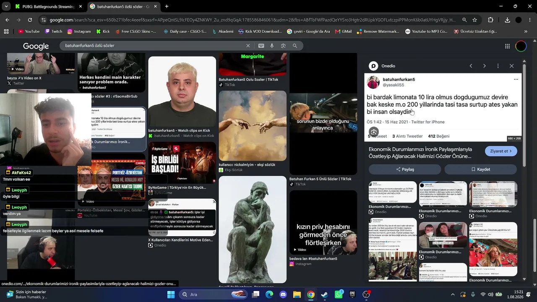Click the Google logo
Image resolution: width=537 pixels, height=302 pixels.
(36, 46)
